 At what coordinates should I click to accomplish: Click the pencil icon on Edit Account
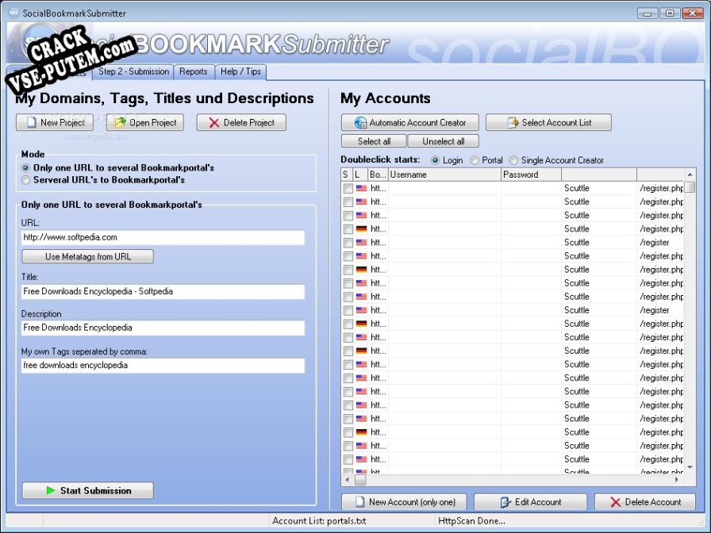pos(505,502)
